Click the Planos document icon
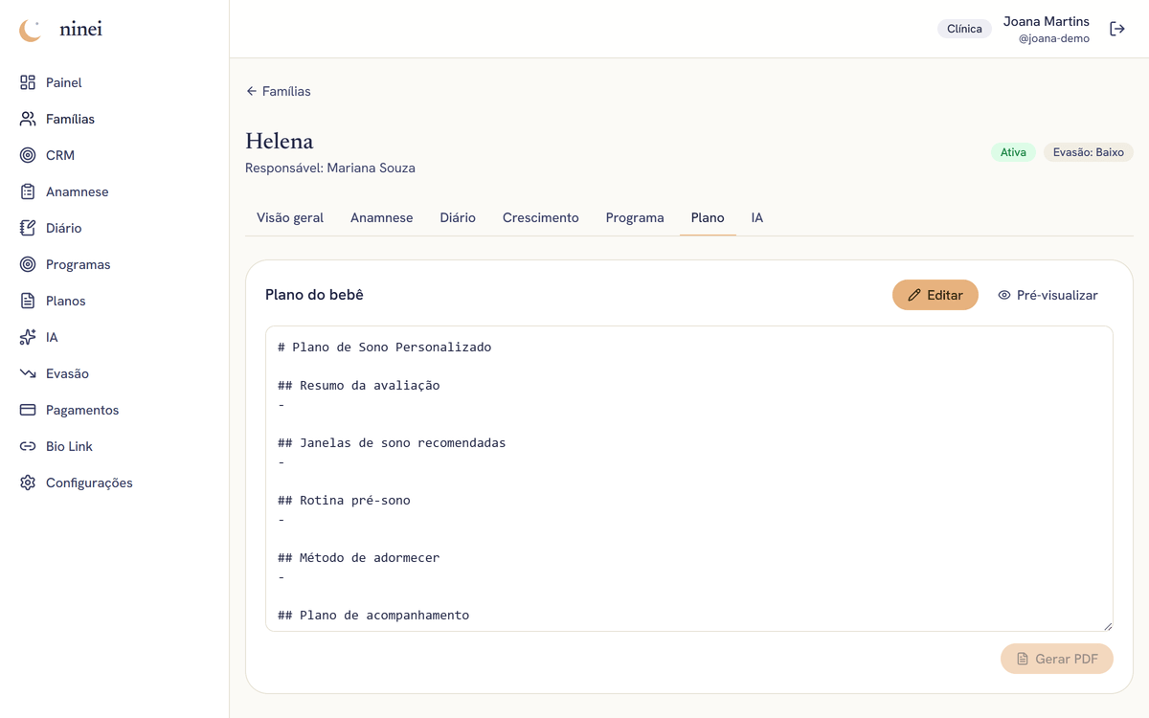This screenshot has height=718, width=1149. click(x=28, y=301)
